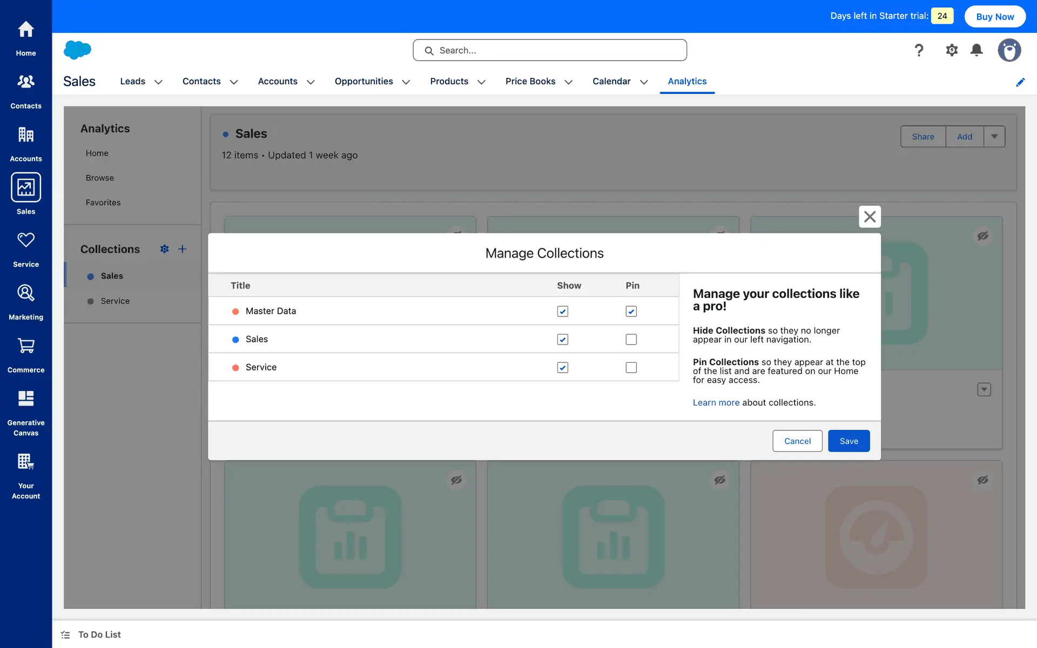Viewport: 1037px width, 648px height.
Task: Click the red dot next to Master Data
Action: pyautogui.click(x=235, y=312)
